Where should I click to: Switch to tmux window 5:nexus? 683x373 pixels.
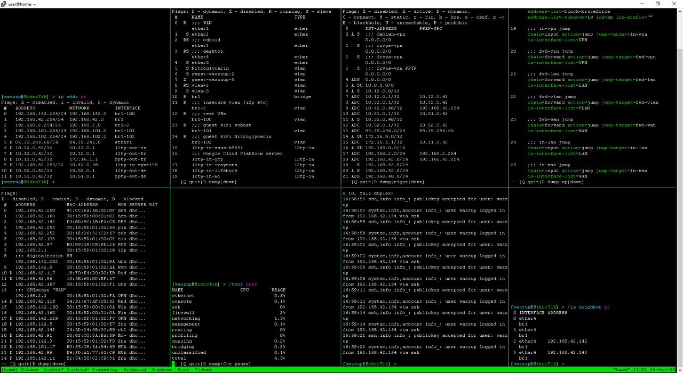(x=162, y=369)
